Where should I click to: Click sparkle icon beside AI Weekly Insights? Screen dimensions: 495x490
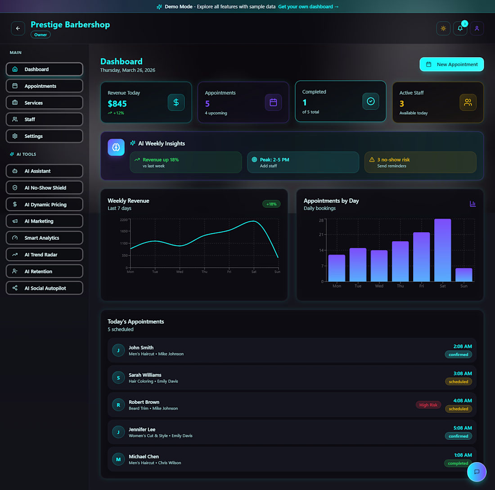pos(133,143)
